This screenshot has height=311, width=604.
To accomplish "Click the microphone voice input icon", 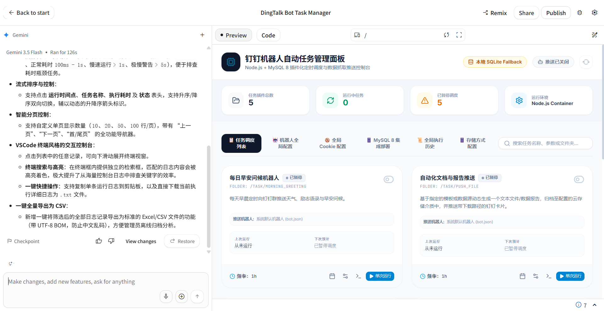I will pos(166,296).
